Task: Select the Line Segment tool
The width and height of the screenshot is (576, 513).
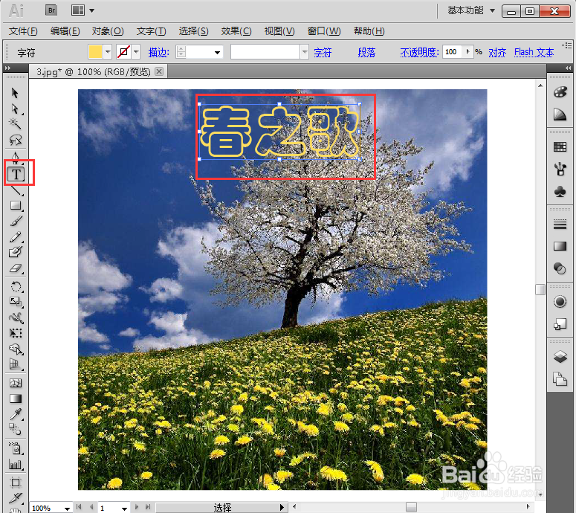Action: (16, 190)
